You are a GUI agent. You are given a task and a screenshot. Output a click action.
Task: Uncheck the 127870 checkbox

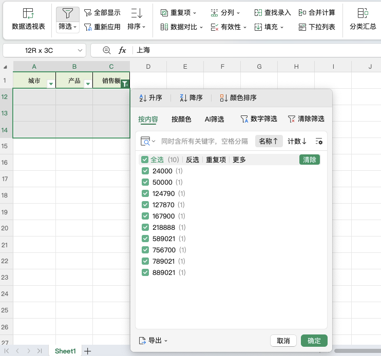[x=145, y=205]
